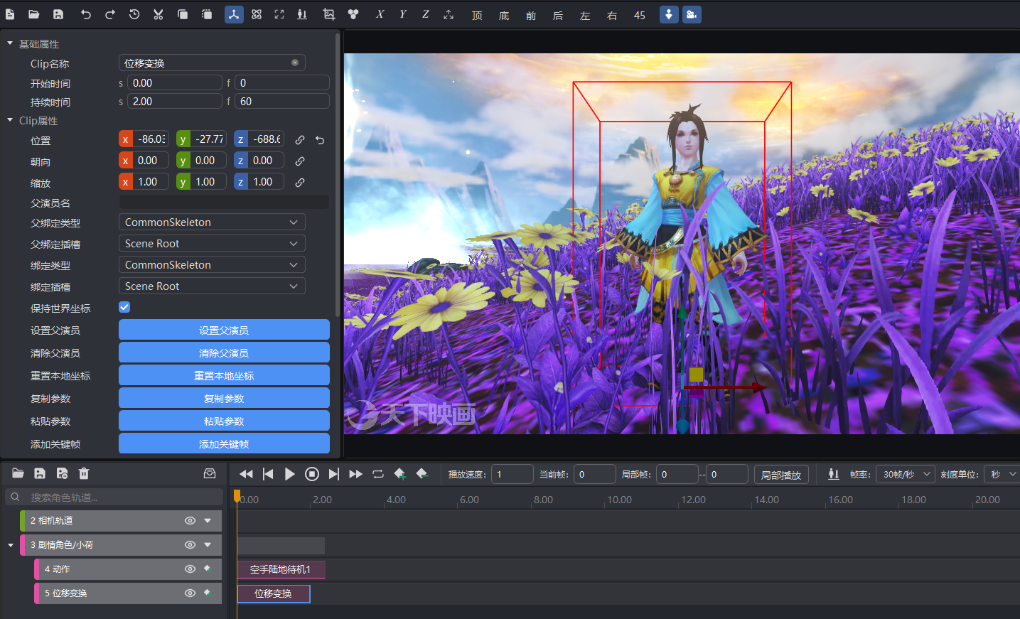The width and height of the screenshot is (1020, 619).
Task: Toggle the blue downward-arrow character button
Action: (x=669, y=14)
